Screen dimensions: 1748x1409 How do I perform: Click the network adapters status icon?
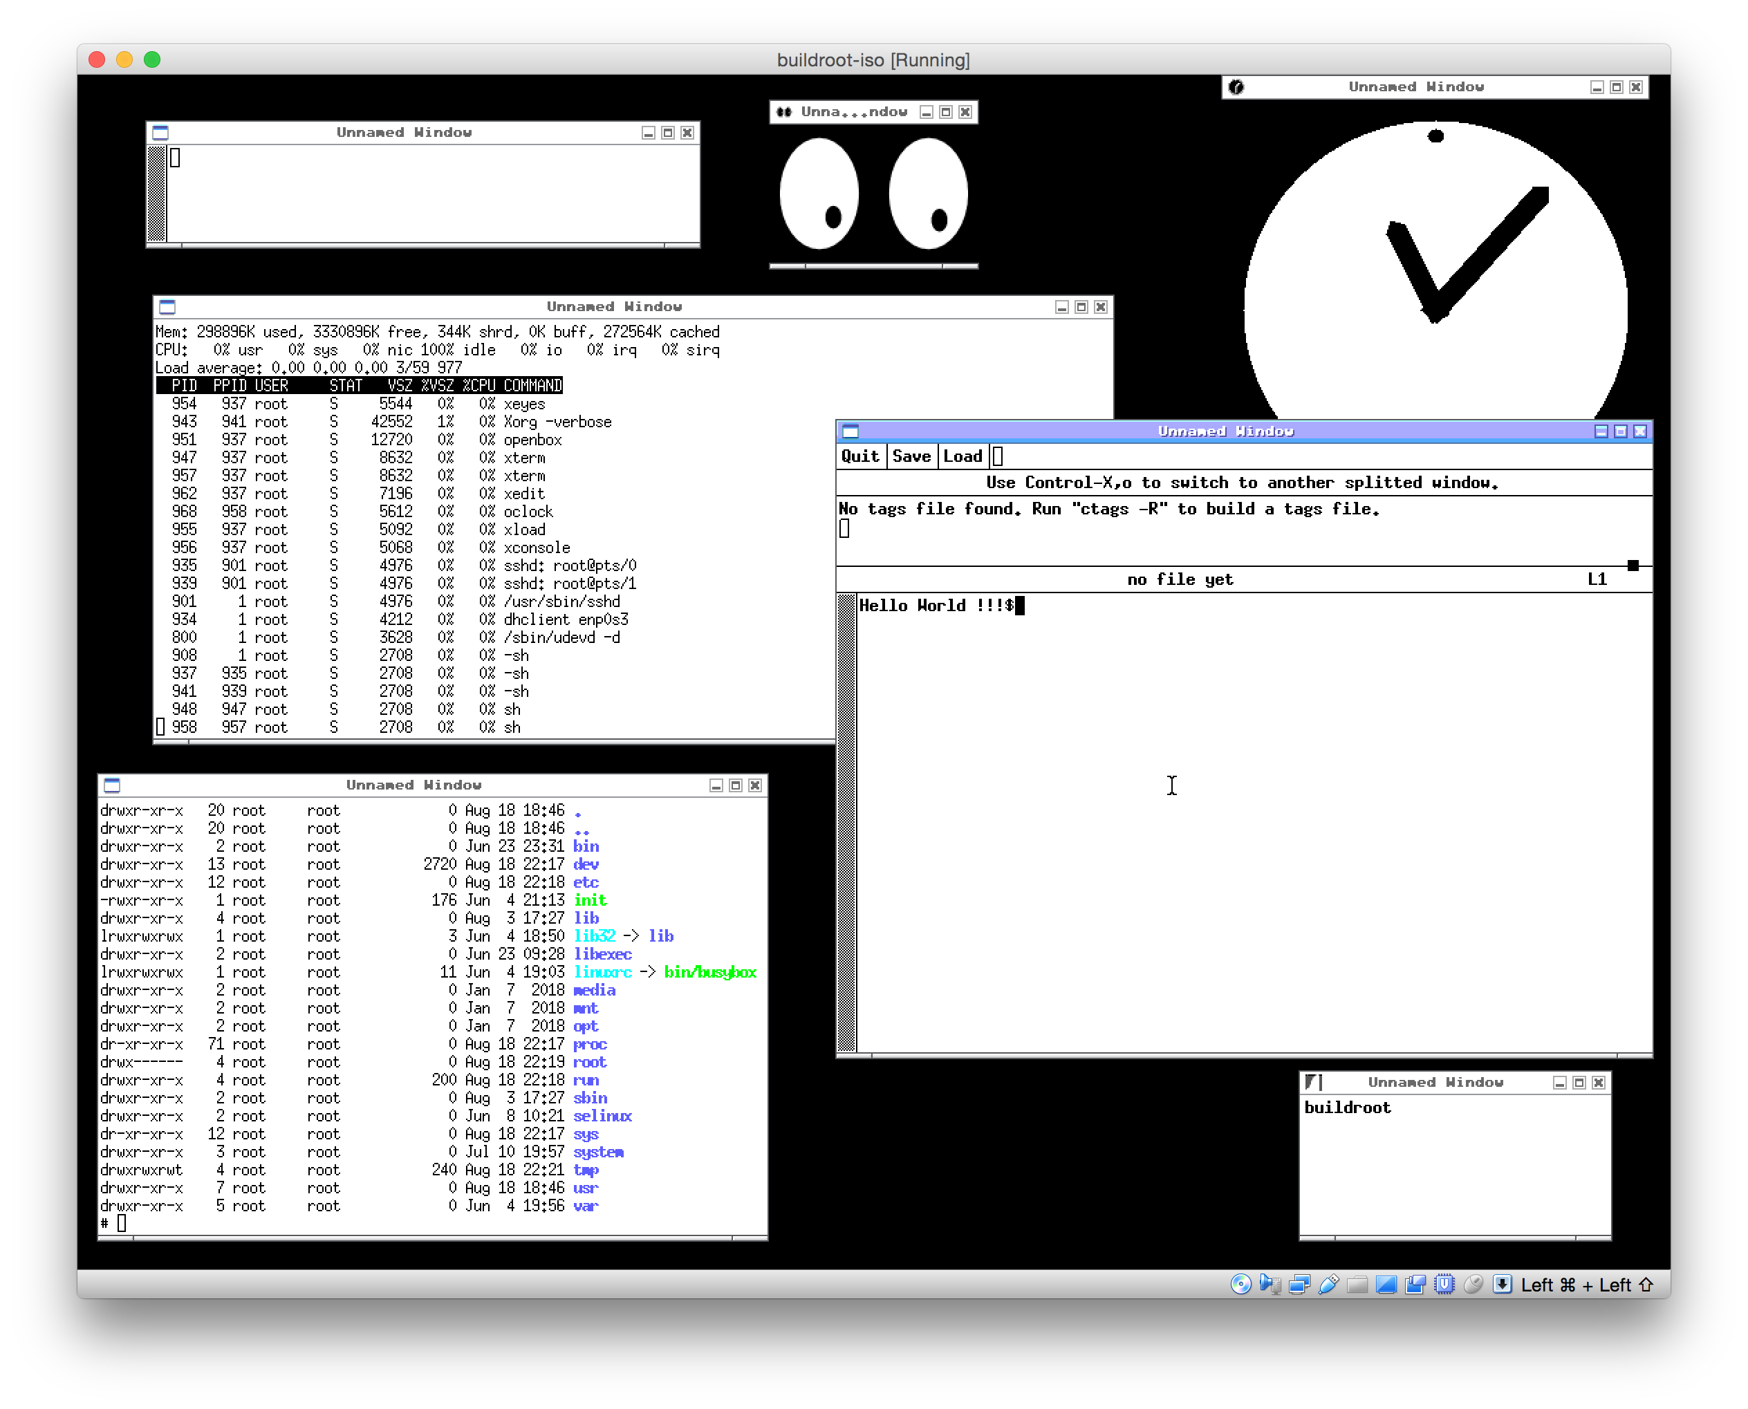pos(1299,1284)
